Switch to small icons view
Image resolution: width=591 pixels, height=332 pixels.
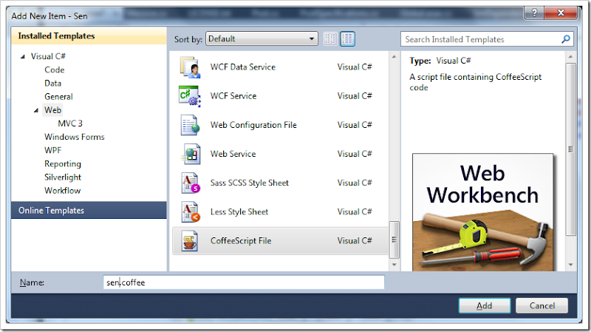(x=330, y=39)
